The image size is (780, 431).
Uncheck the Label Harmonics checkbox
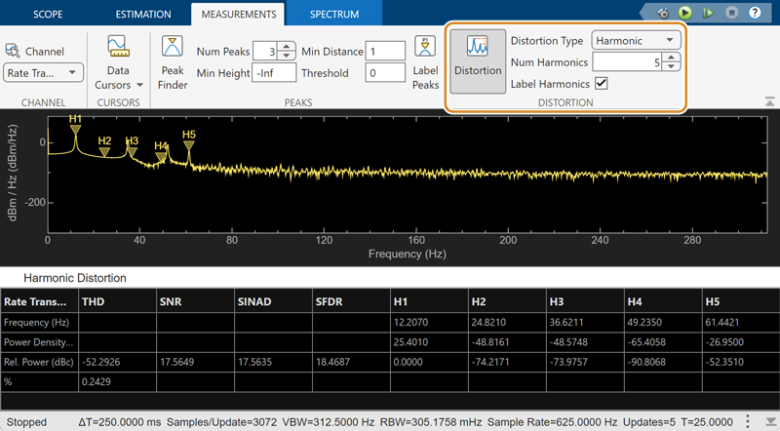tap(602, 85)
